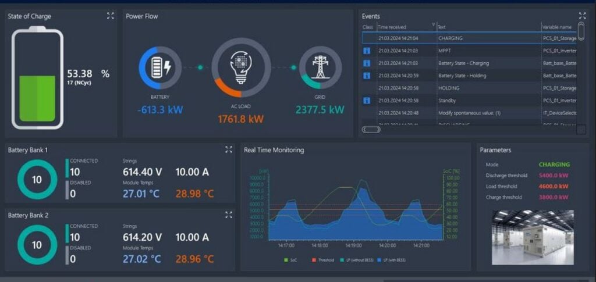Select the HOLDING event row
The height and width of the screenshot is (282, 596).
470,88
